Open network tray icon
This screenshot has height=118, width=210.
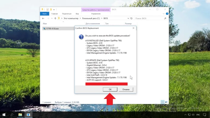pos(189,115)
